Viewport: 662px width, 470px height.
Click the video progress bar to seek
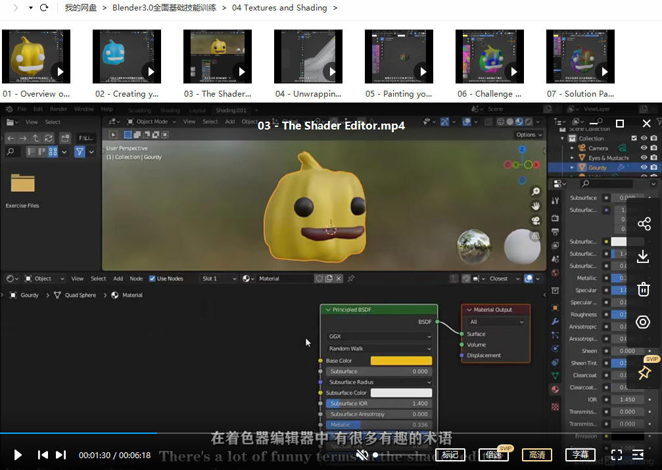tap(329, 433)
